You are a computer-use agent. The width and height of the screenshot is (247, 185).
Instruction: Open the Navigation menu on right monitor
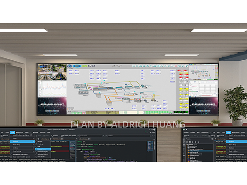point(205,132)
